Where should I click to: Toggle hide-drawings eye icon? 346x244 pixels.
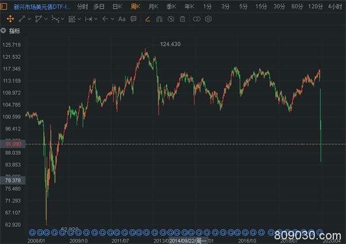(x=171, y=19)
